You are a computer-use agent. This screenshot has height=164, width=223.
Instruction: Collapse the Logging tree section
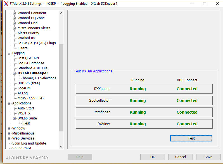click(9, 53)
